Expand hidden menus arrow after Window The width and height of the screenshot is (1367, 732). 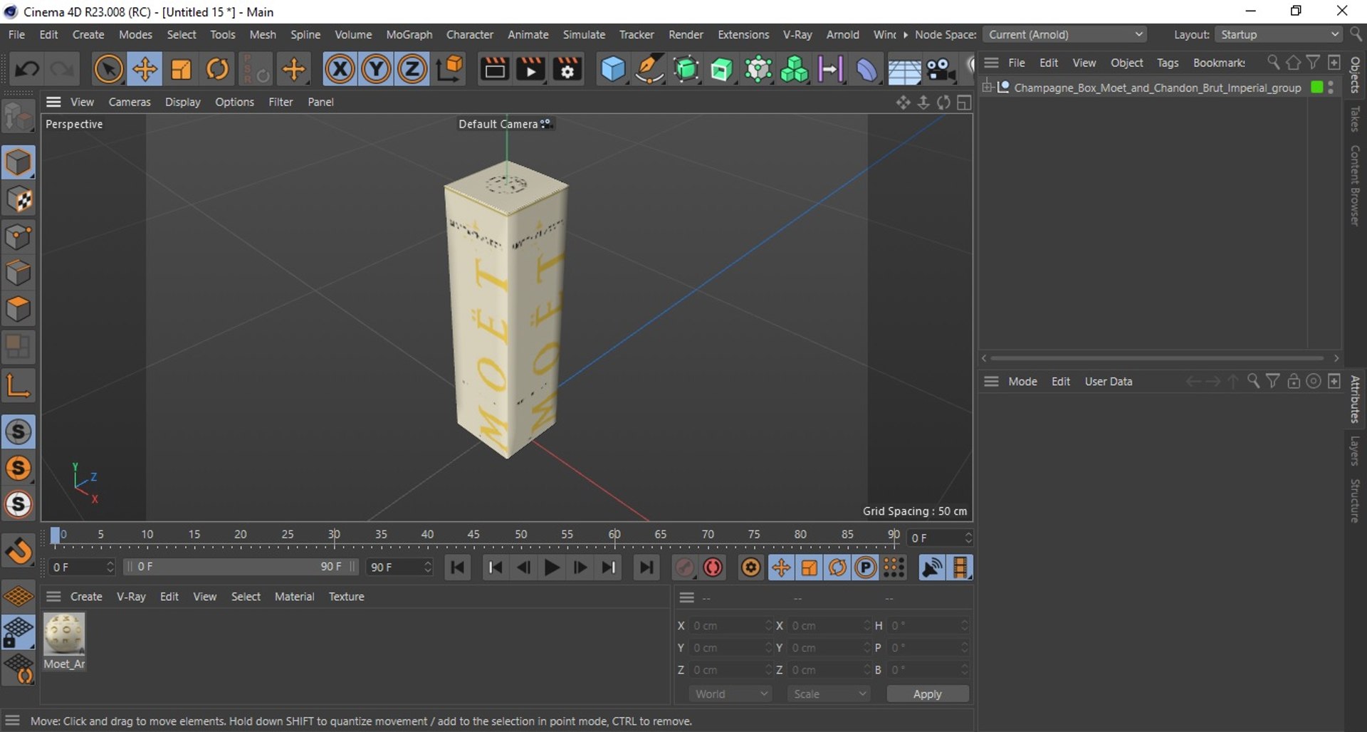tap(905, 34)
